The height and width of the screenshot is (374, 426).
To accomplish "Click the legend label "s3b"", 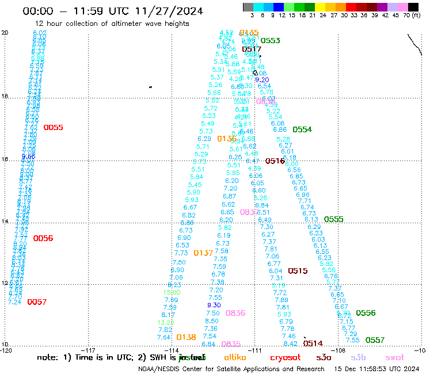I will (358, 357).
